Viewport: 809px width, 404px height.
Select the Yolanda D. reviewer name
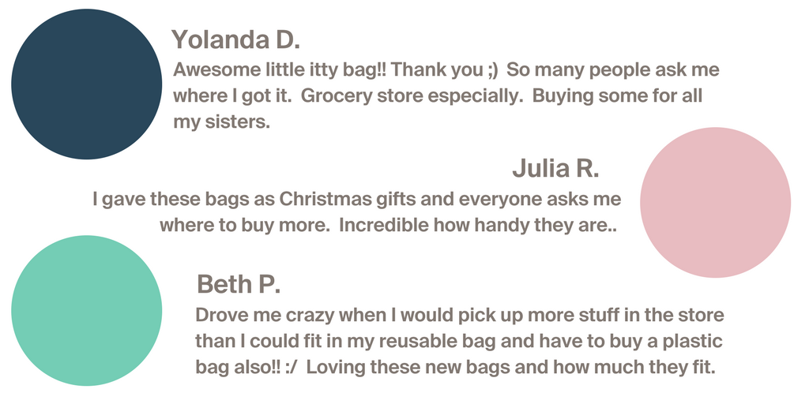click(235, 39)
